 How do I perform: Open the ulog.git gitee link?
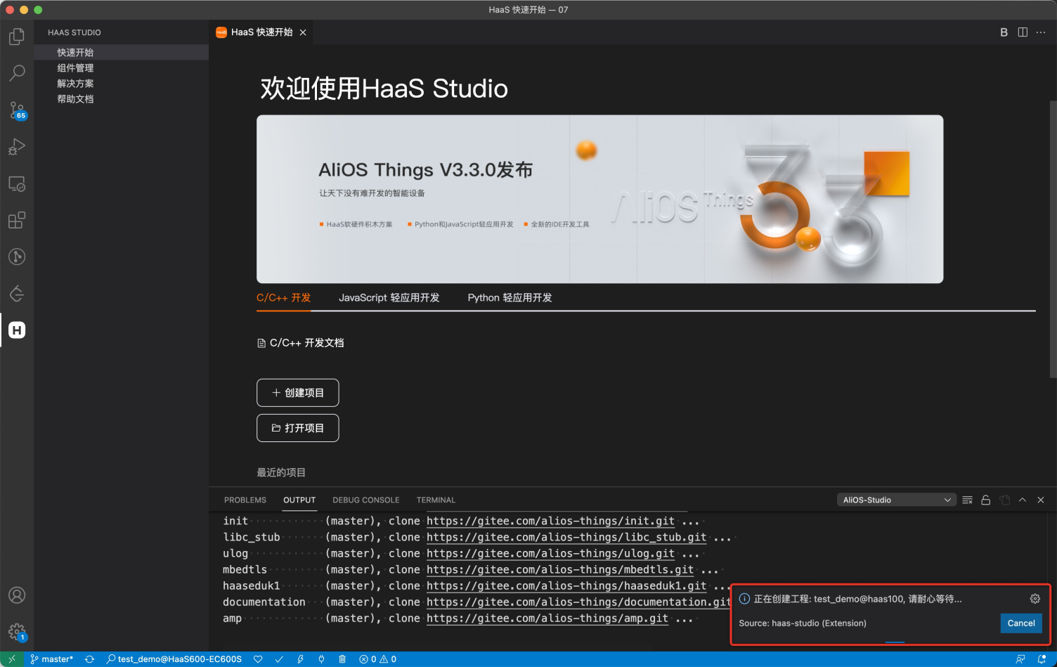tap(550, 553)
